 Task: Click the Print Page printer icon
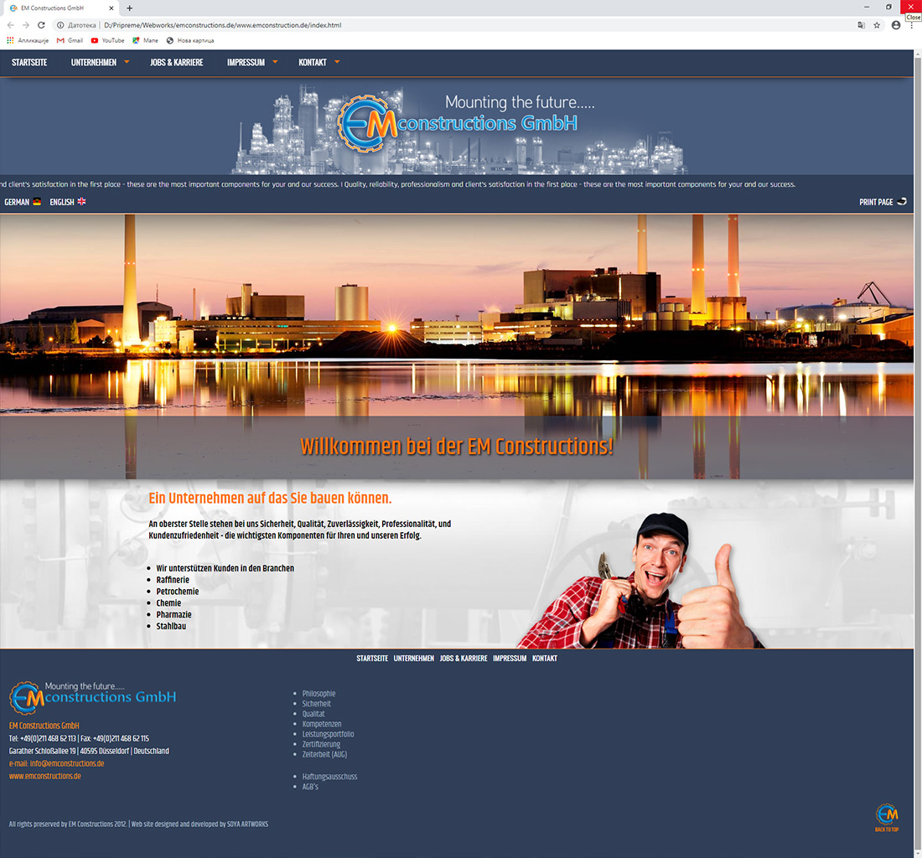pos(902,202)
